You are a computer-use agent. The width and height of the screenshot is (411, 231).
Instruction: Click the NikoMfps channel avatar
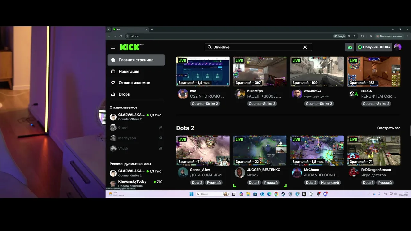[240, 94]
